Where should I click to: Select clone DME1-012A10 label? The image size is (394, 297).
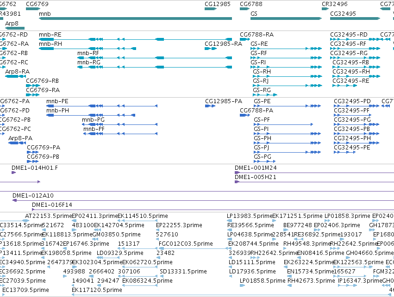(33, 196)
